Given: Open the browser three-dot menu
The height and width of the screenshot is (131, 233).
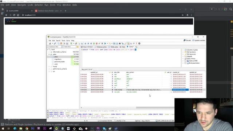Looking at the screenshot, I should click(191, 15).
